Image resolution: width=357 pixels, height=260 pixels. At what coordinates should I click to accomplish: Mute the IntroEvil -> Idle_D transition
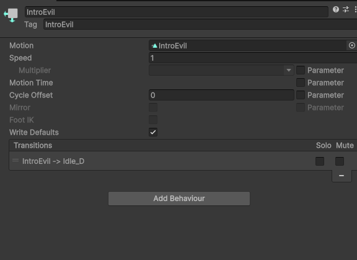point(340,161)
